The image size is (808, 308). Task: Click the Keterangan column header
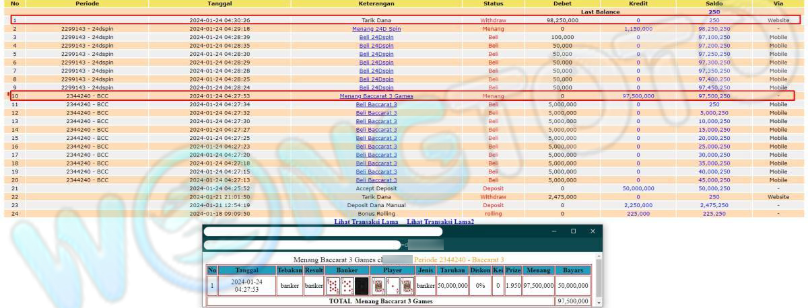(376, 4)
